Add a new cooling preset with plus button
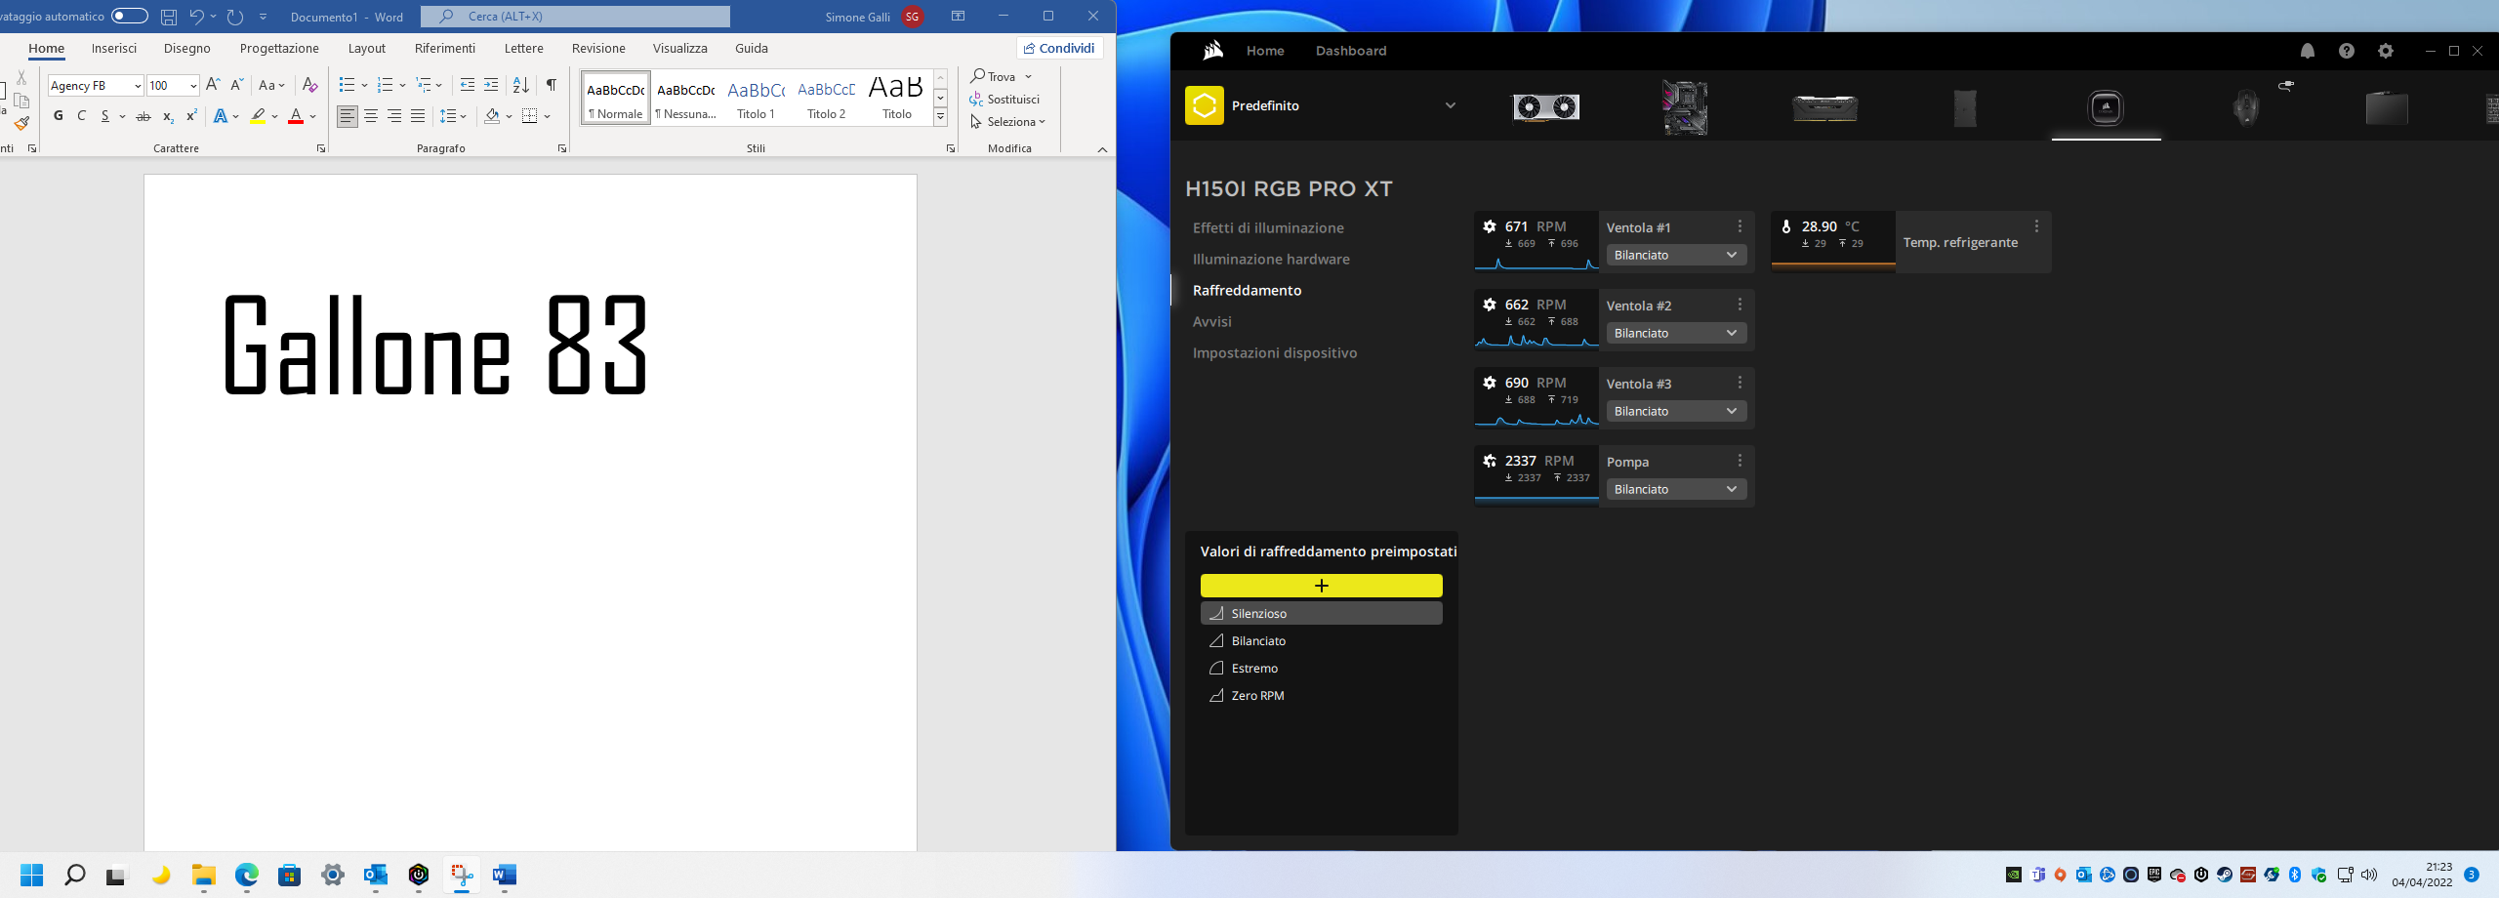 click(x=1322, y=586)
